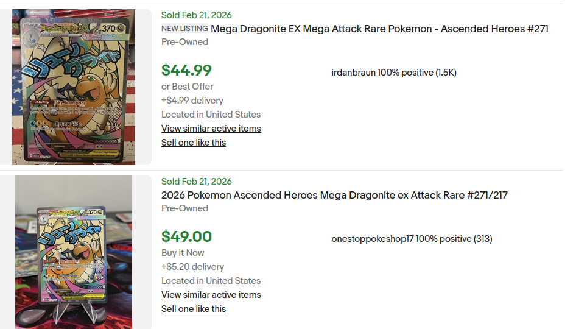Open the thumbnail of the $49.00 listing
The width and height of the screenshot is (576, 329).
coord(74,252)
